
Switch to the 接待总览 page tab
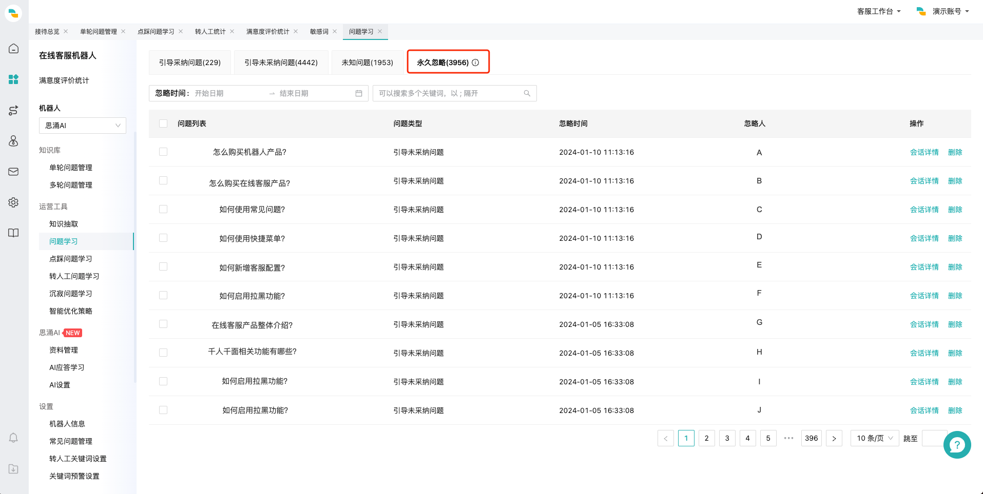tap(47, 31)
